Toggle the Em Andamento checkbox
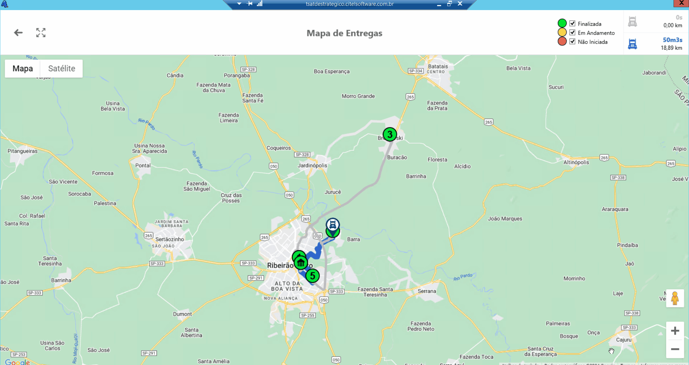 572,32
